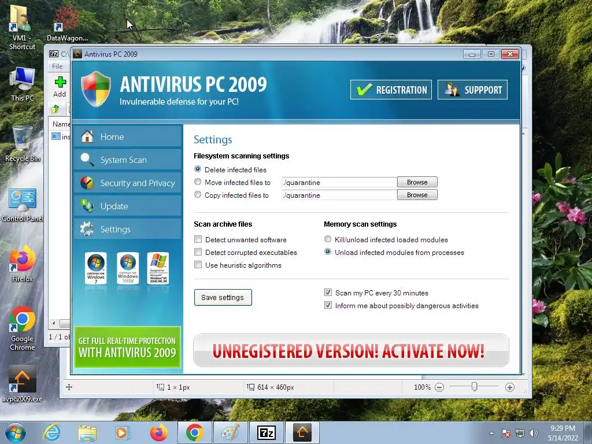Click the Antivirus PC 2009 shield logo
Screen dimensions: 592x444
pos(96,89)
